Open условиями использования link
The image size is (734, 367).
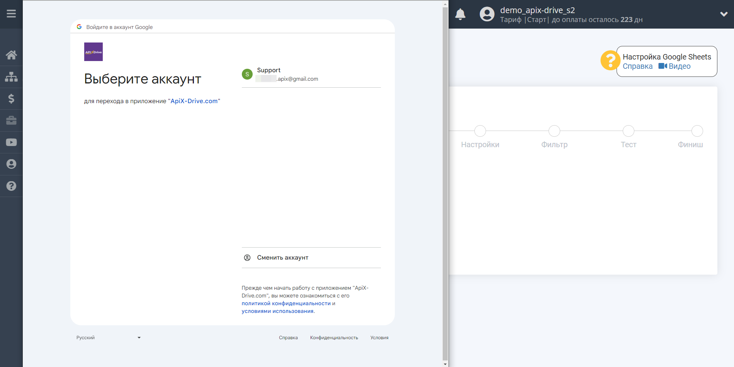click(278, 311)
